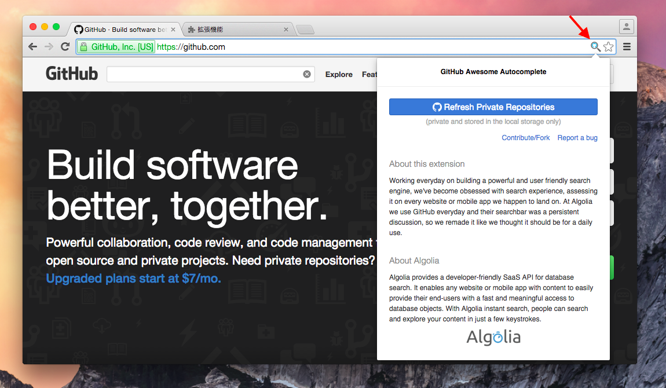Open the Explore menu item
The image size is (666, 388).
[339, 74]
